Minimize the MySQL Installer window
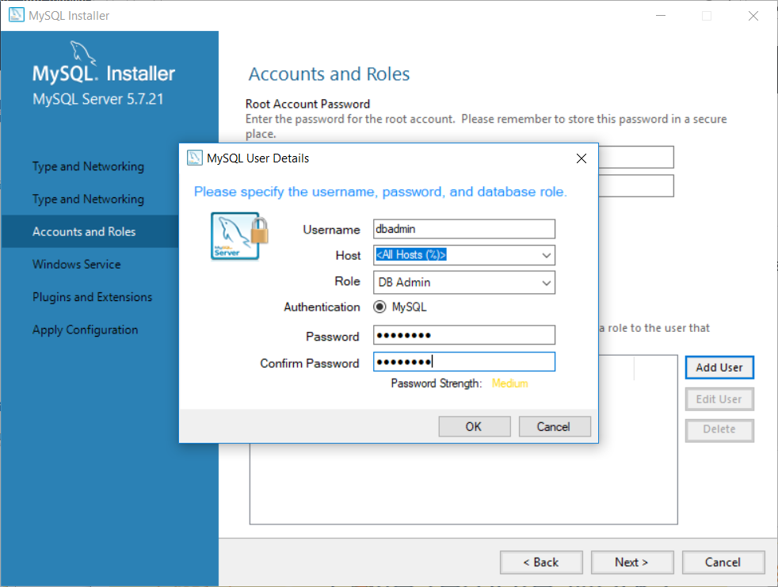Viewport: 778px width, 587px height. [661, 15]
